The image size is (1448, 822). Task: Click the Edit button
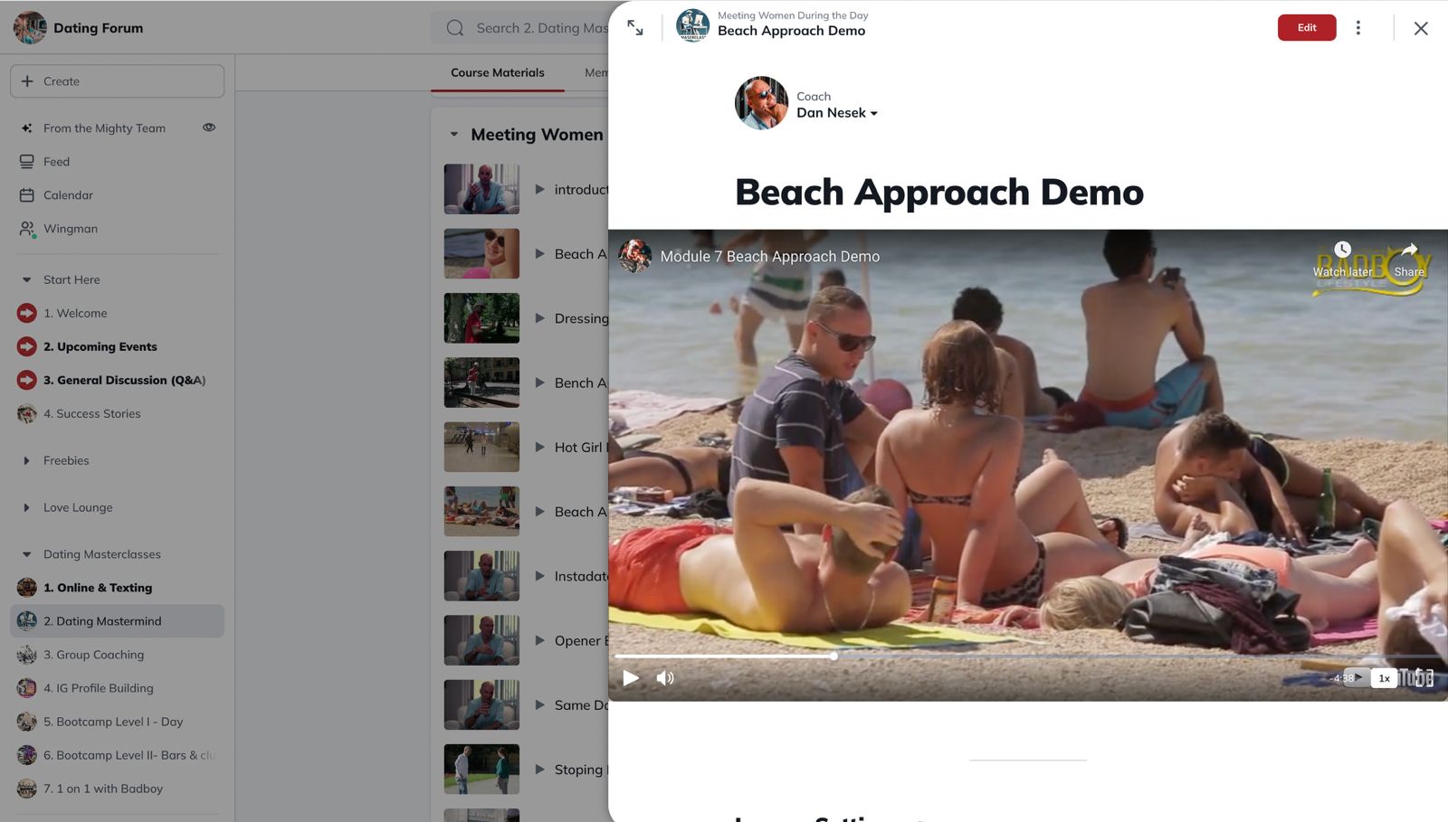[x=1307, y=28]
